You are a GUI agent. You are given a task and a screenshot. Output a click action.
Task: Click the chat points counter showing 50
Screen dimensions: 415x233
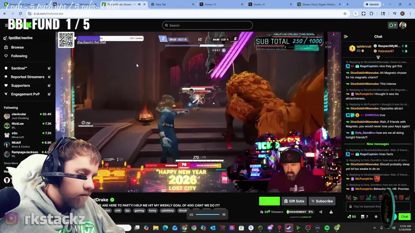tap(351, 216)
